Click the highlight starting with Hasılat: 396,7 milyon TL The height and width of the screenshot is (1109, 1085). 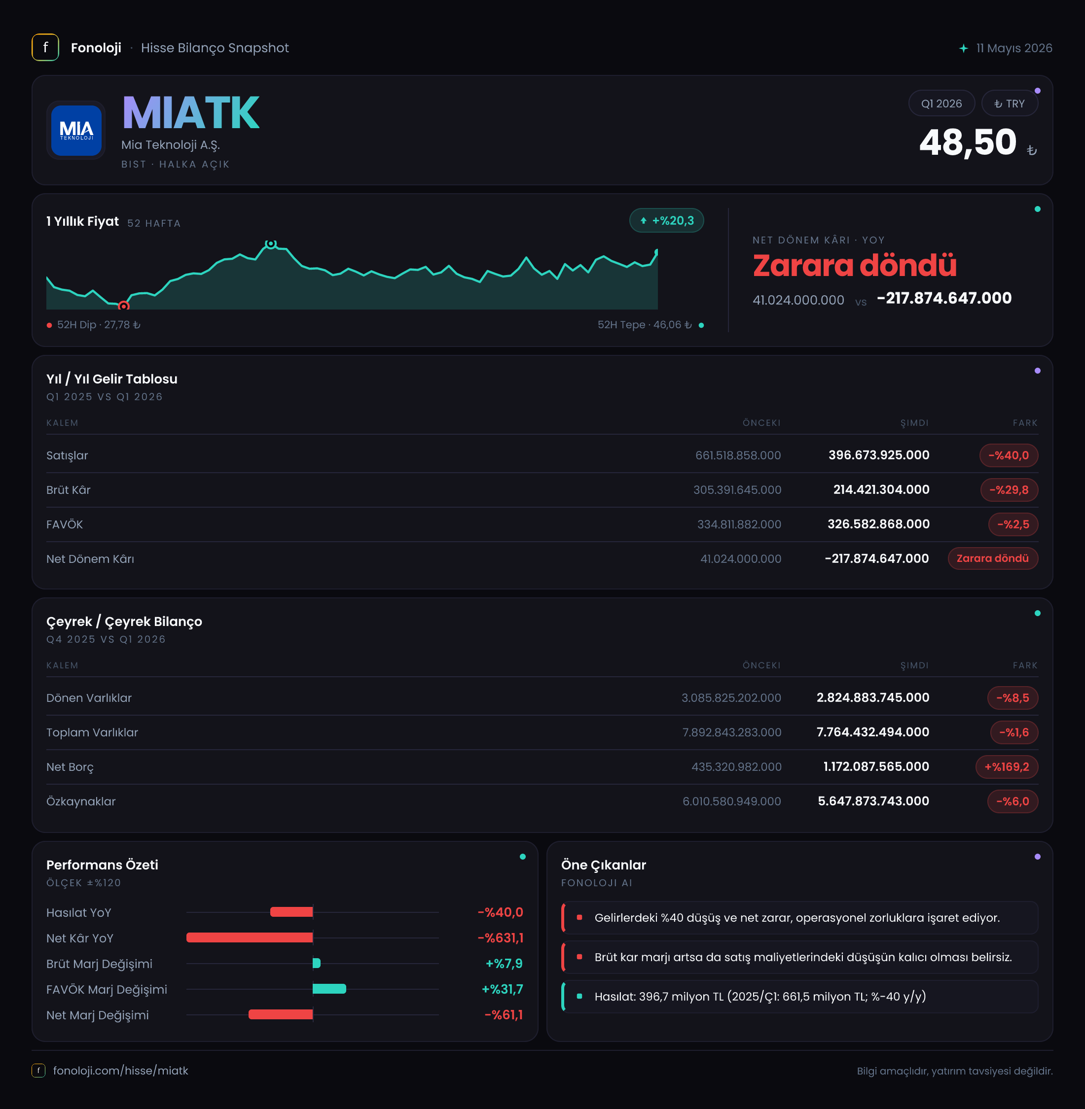click(x=799, y=996)
